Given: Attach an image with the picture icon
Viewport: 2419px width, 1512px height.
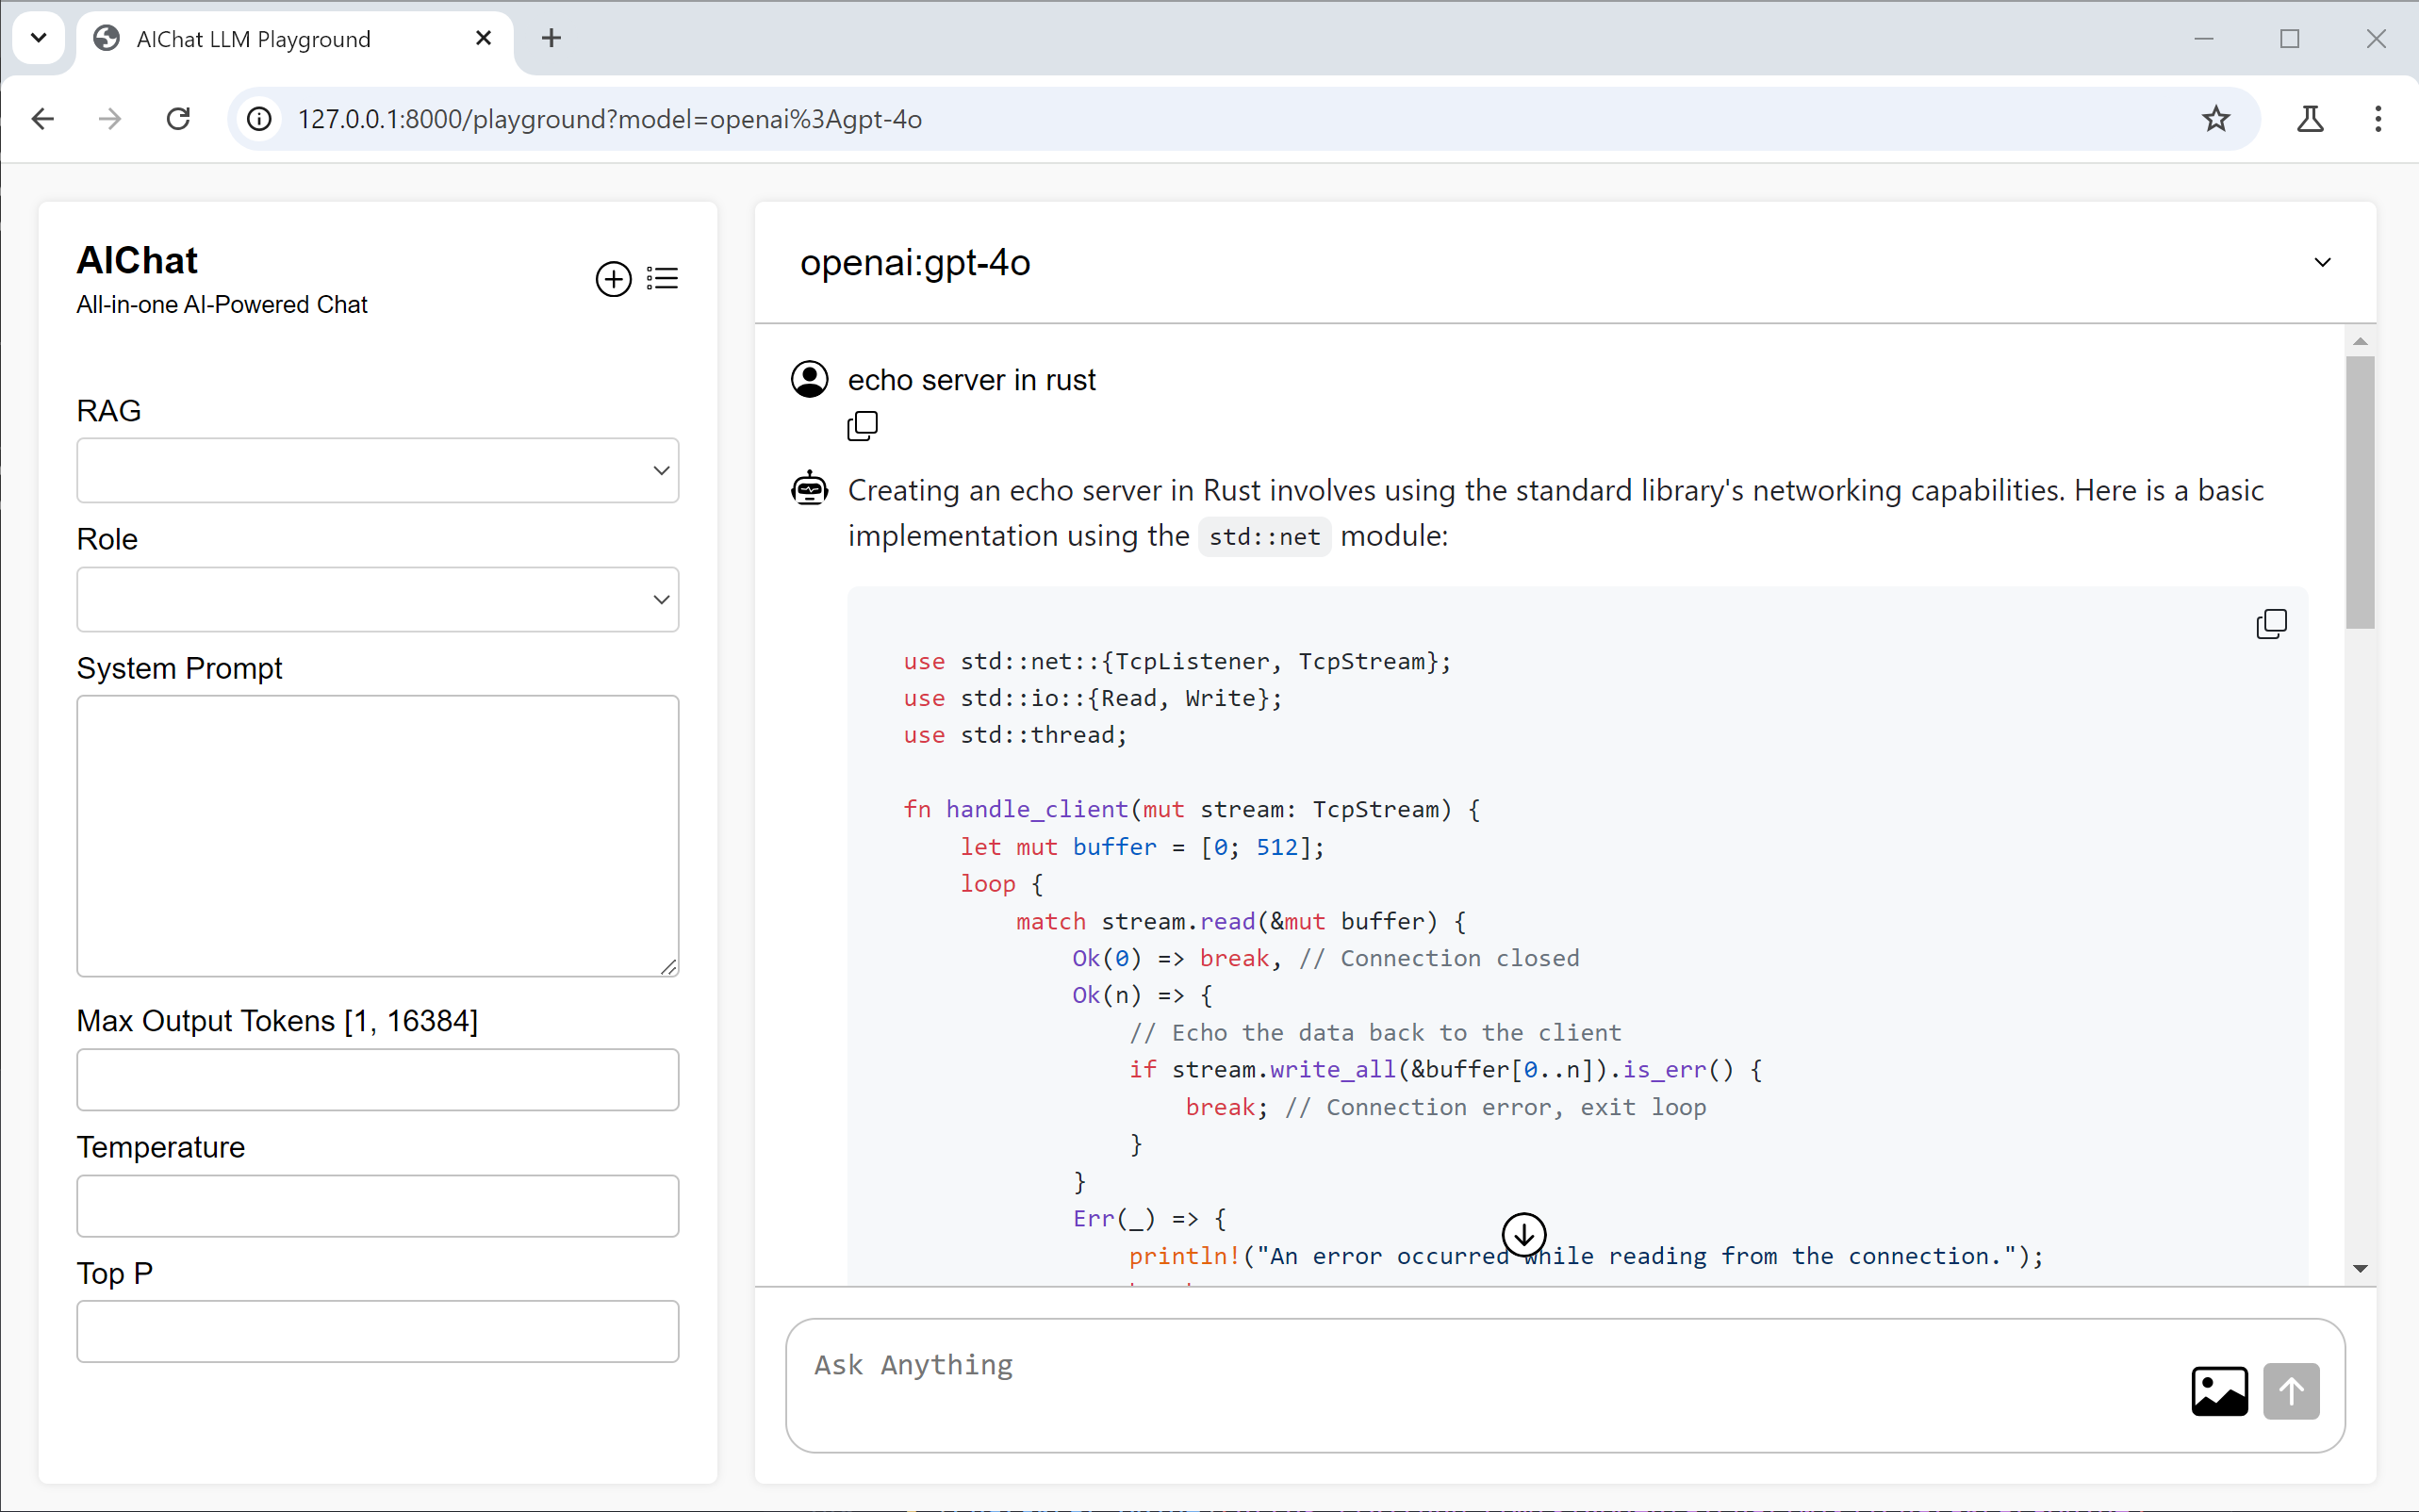Looking at the screenshot, I should pos(2218,1390).
